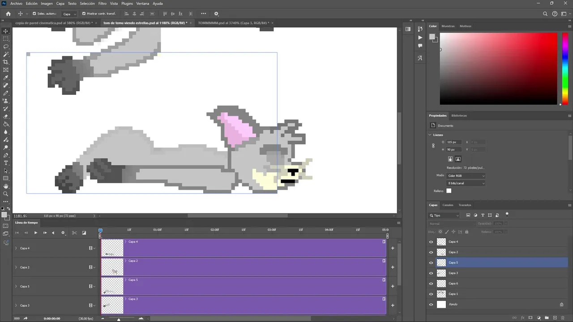Image resolution: width=573 pixels, height=322 pixels.
Task: Hide Capa 6 layer visibility eye
Action: tap(431, 284)
